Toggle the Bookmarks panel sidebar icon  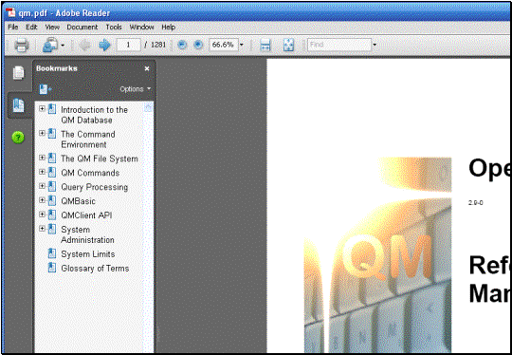(18, 105)
